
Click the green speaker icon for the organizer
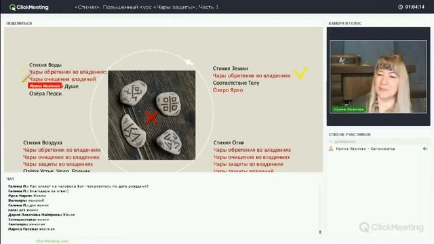point(425,149)
